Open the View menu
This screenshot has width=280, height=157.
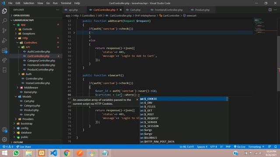(40, 3)
